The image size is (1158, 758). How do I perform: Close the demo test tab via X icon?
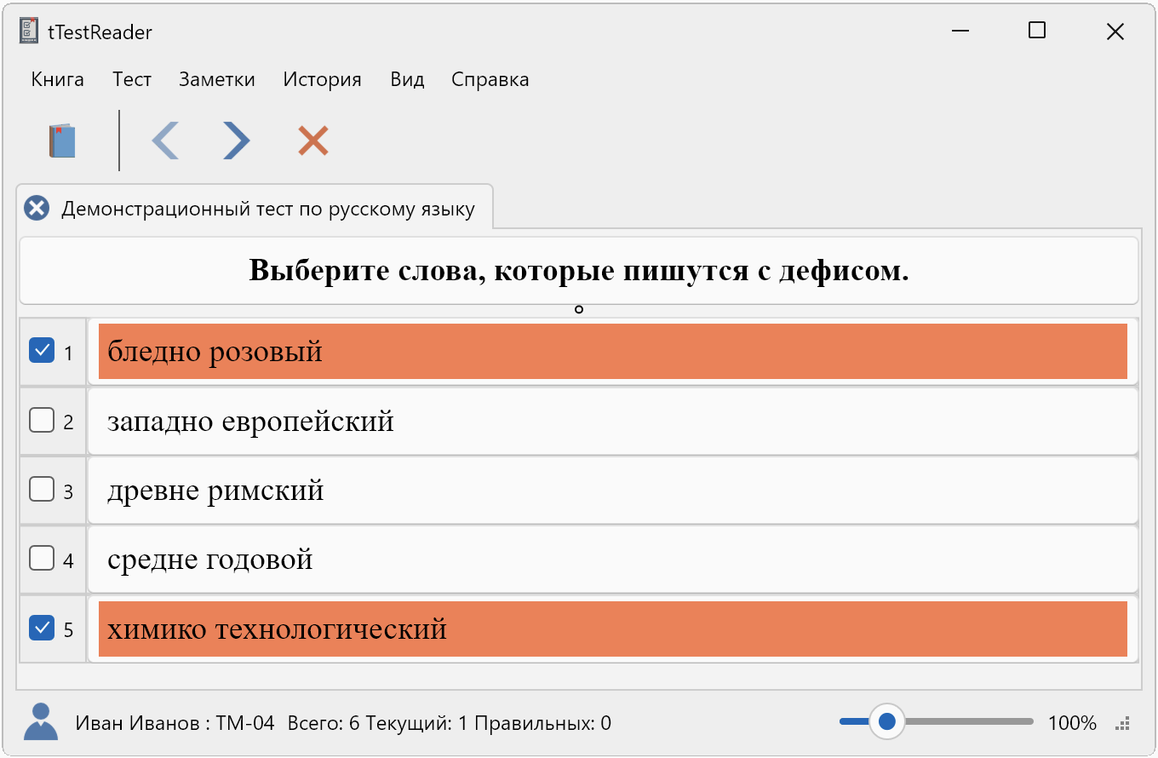(37, 209)
